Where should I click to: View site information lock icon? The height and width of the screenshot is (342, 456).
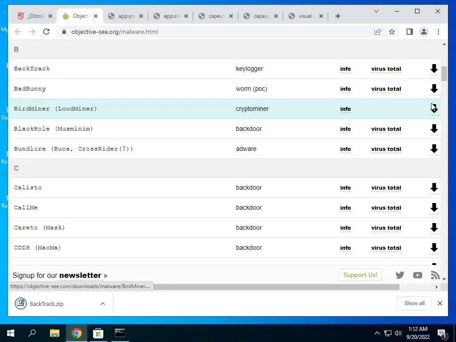[x=64, y=32]
